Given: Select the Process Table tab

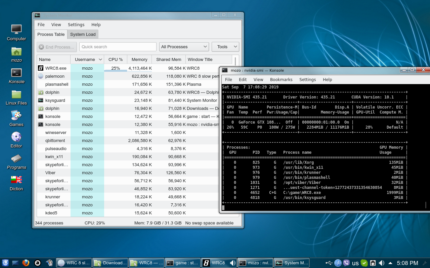Looking at the screenshot, I should [51, 34].
